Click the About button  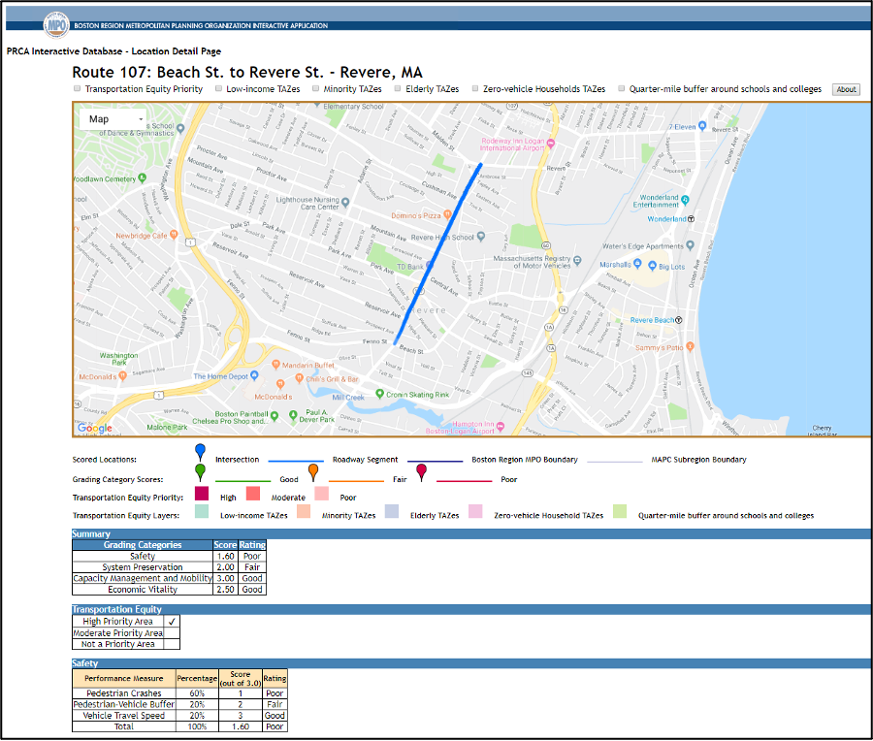point(846,89)
